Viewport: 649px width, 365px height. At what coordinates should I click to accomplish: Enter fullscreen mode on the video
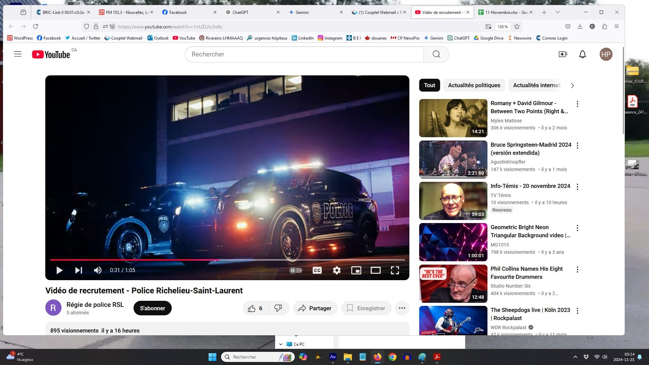pyautogui.click(x=395, y=270)
